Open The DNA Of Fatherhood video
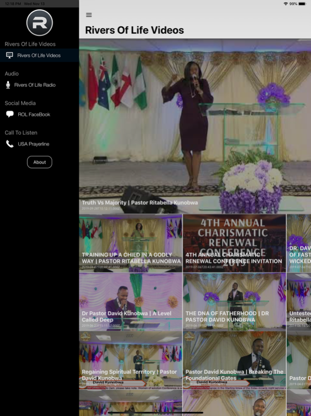The width and height of the screenshot is (311, 416). (x=234, y=302)
